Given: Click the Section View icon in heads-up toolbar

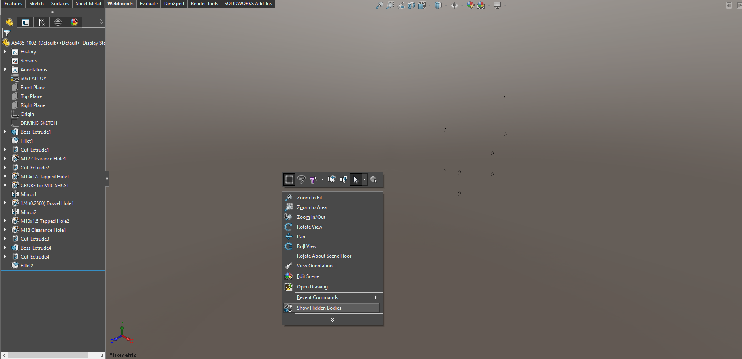Looking at the screenshot, I should point(411,5).
